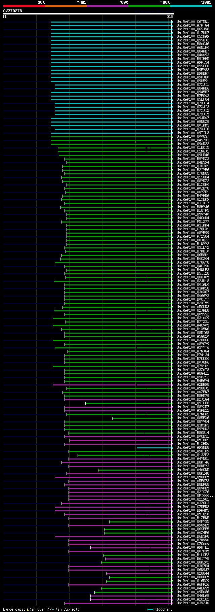This screenshot has width=215, height=612.
Task: Select the UniRef100_A3V2J0 label
Action: pos(193,603)
